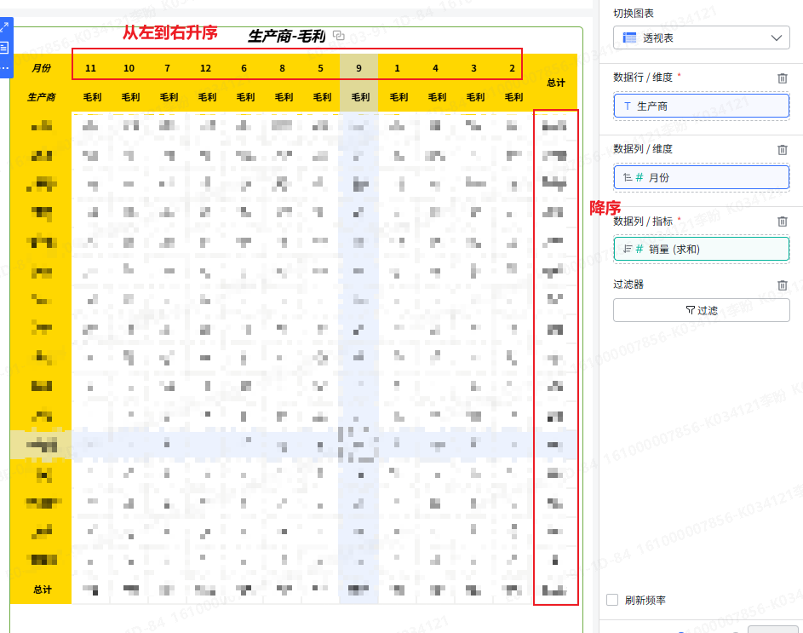This screenshot has height=633, width=803.
Task: Select the 生产商 dimension field
Action: coord(701,106)
